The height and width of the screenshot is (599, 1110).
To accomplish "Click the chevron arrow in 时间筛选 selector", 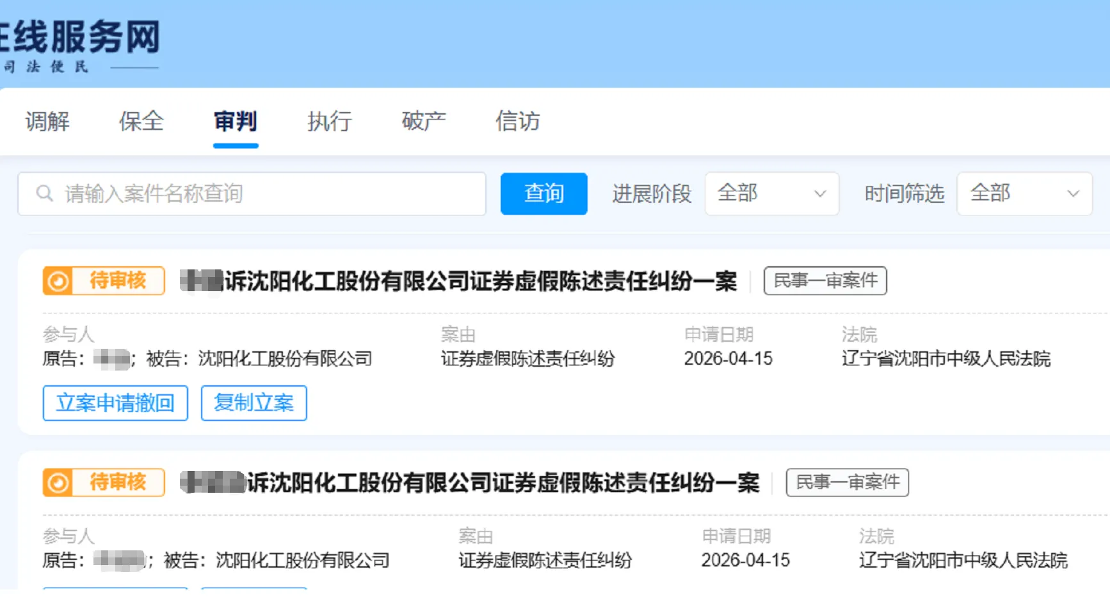I will (x=1074, y=193).
